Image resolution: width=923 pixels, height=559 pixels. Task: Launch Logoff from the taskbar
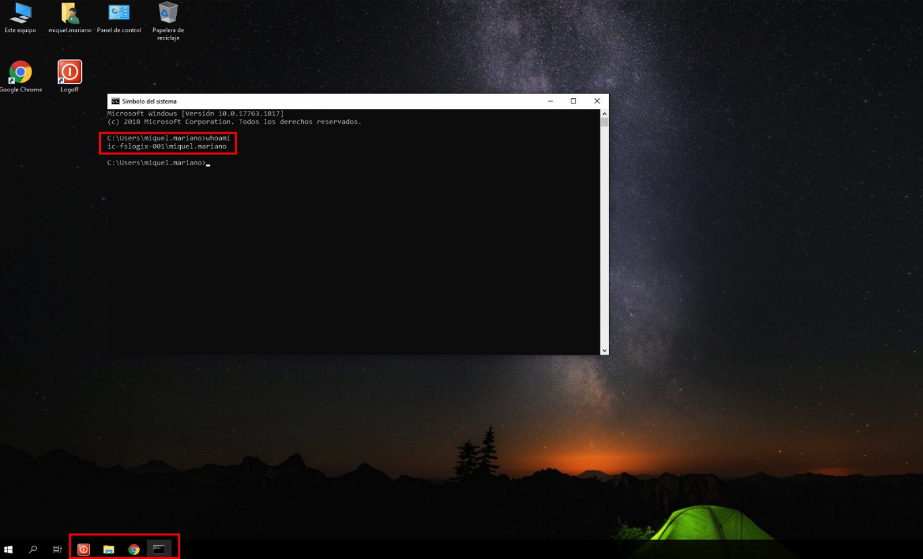tap(83, 549)
